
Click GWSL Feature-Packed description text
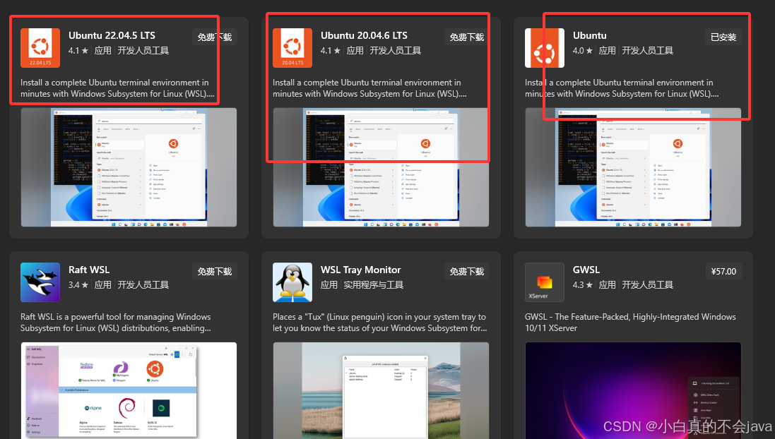point(630,323)
